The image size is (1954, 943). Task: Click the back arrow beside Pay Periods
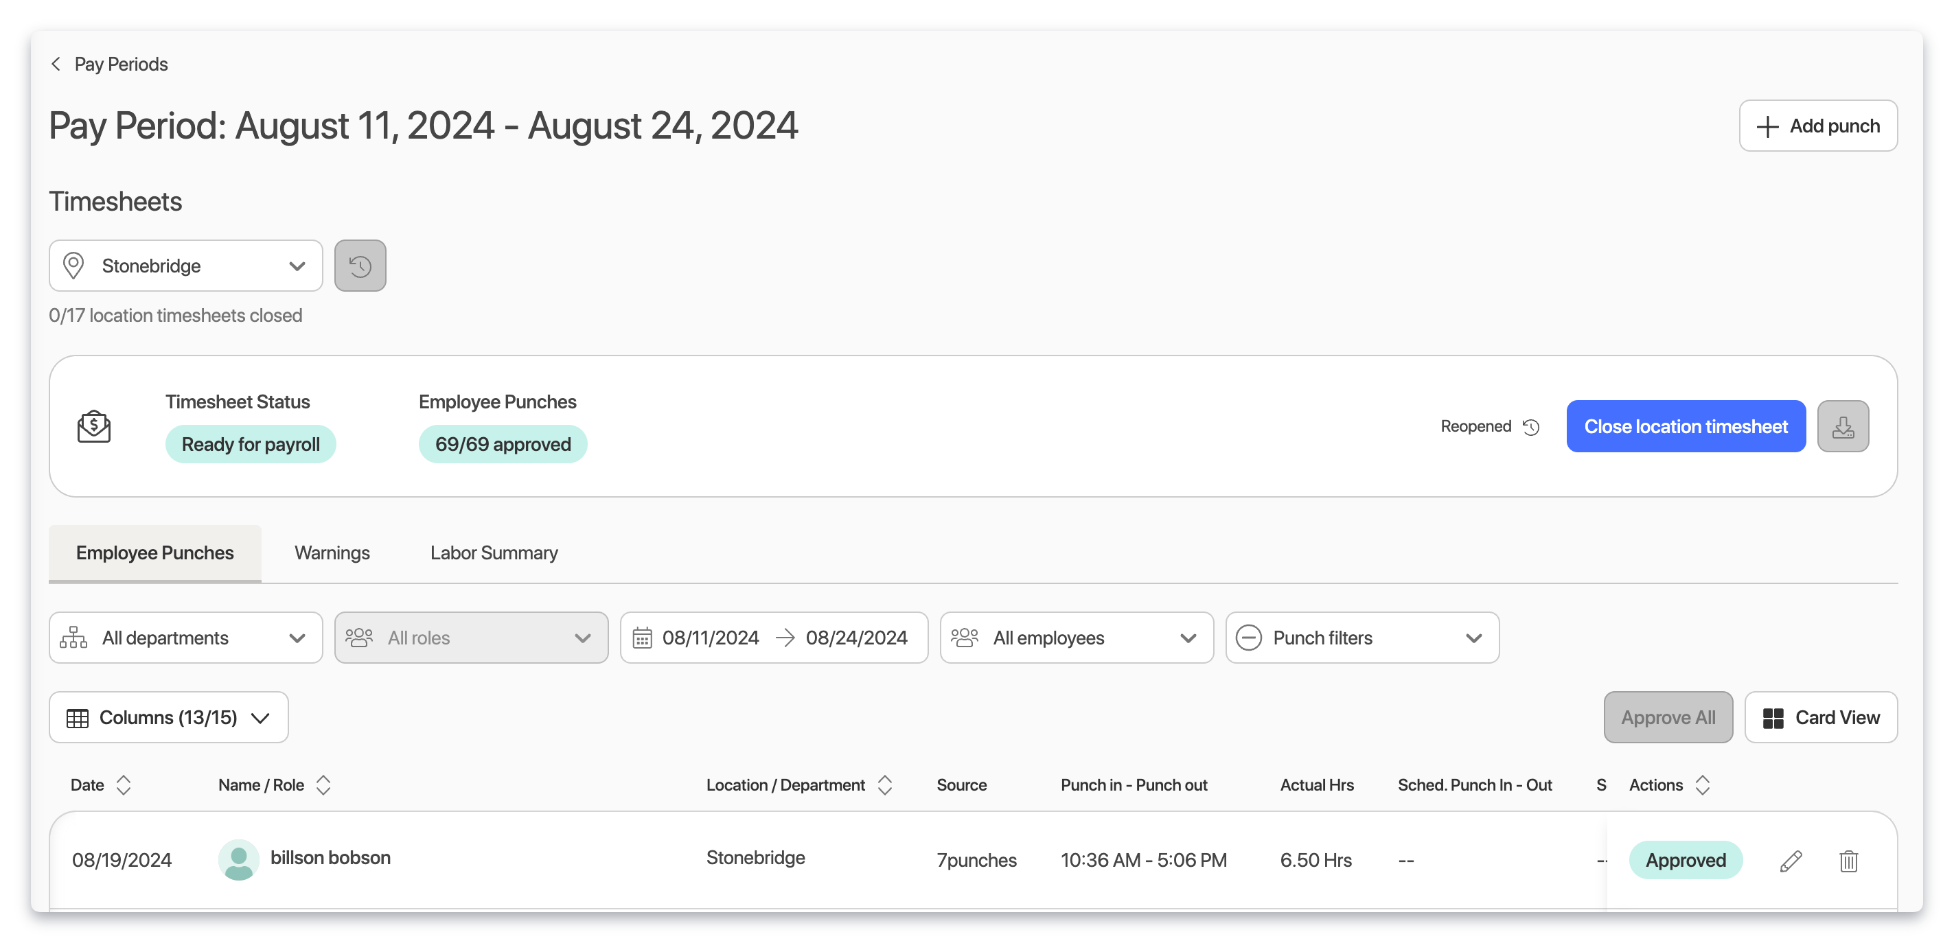pos(56,65)
